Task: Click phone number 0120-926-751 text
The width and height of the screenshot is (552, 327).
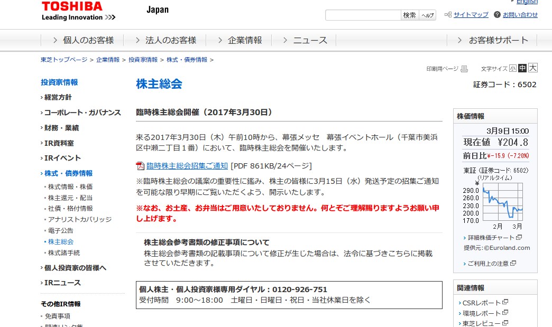Action: coord(300,289)
